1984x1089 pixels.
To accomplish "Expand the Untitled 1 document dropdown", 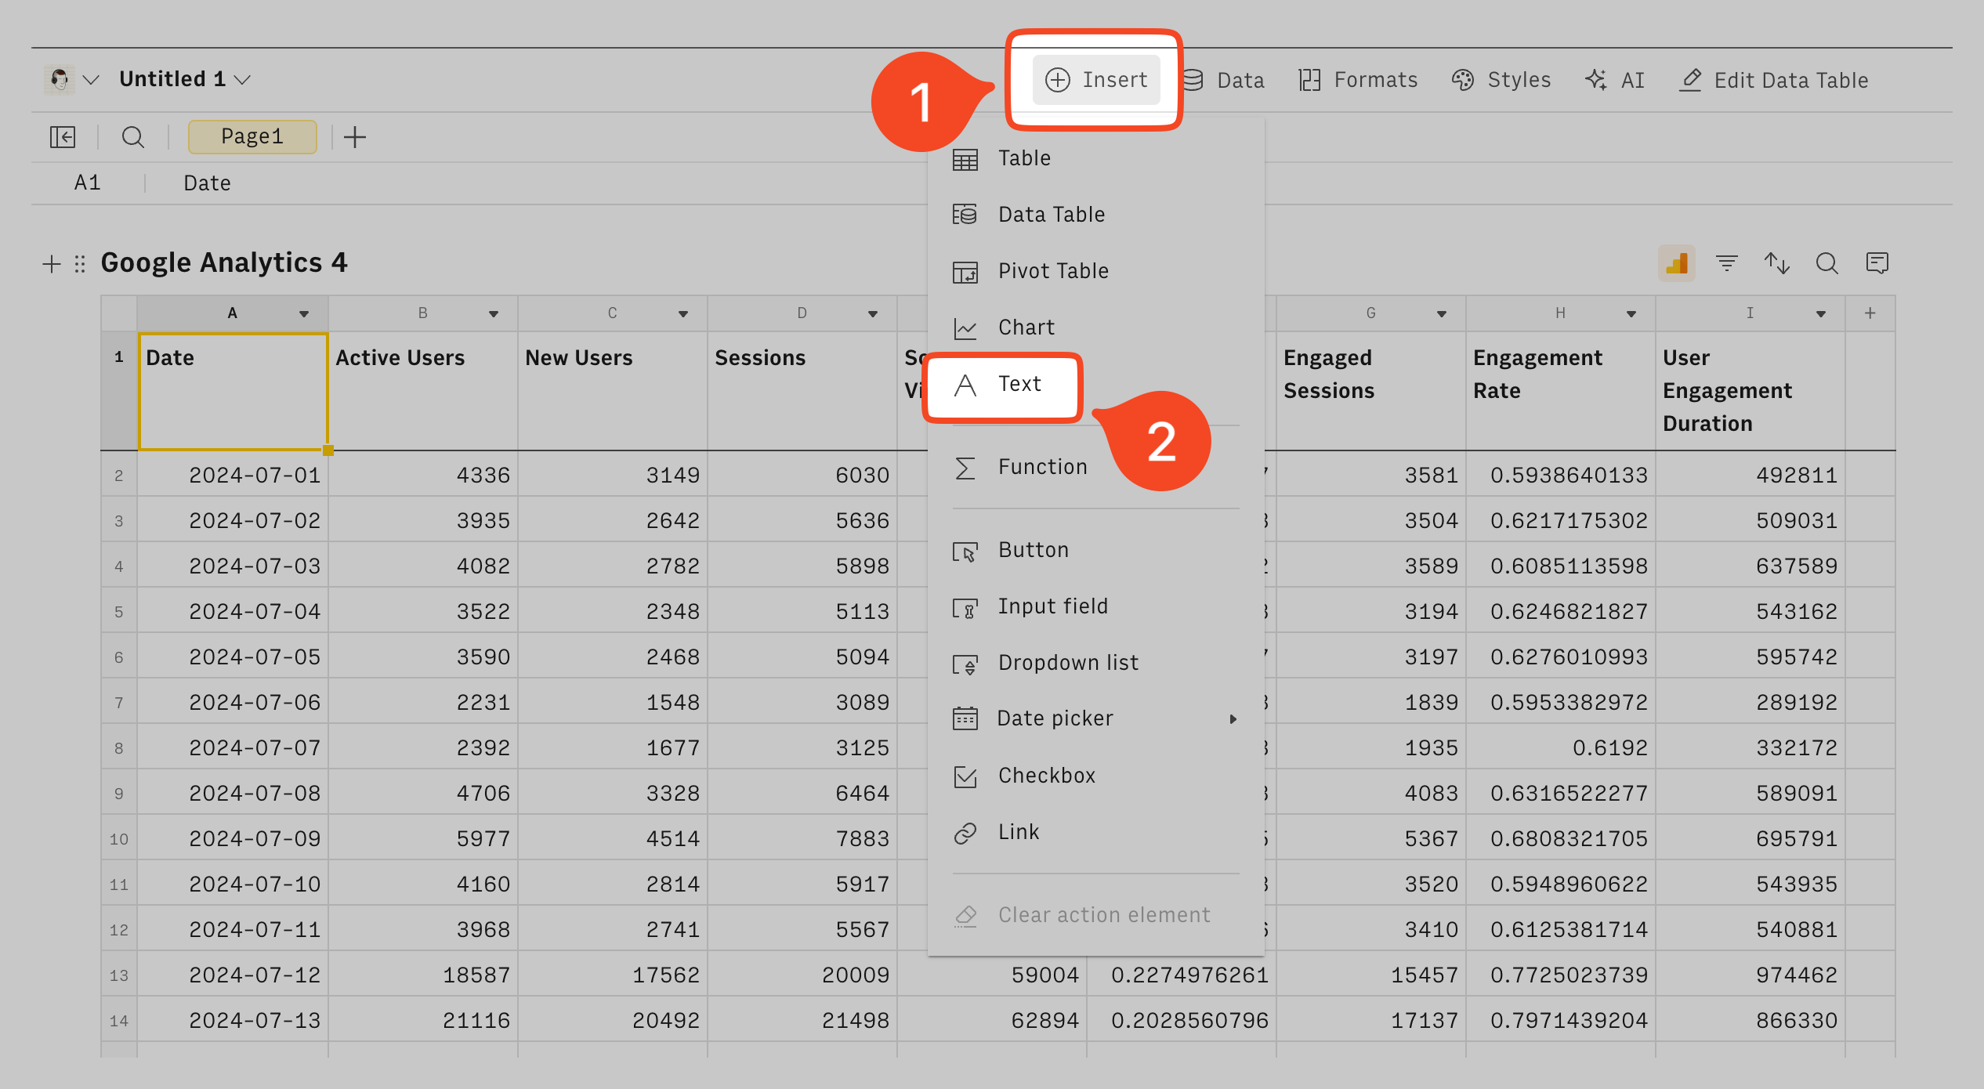I will (243, 79).
